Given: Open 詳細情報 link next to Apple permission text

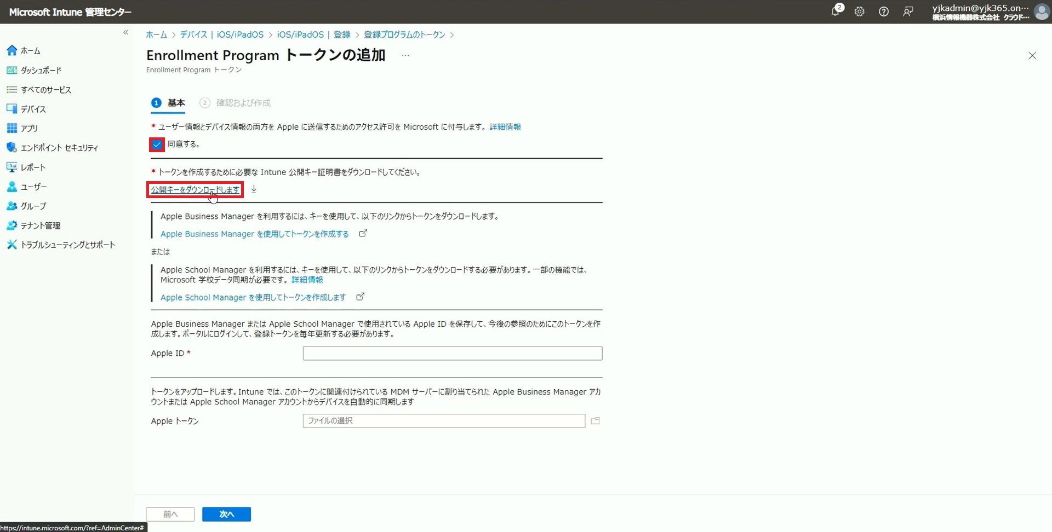Looking at the screenshot, I should pos(505,127).
